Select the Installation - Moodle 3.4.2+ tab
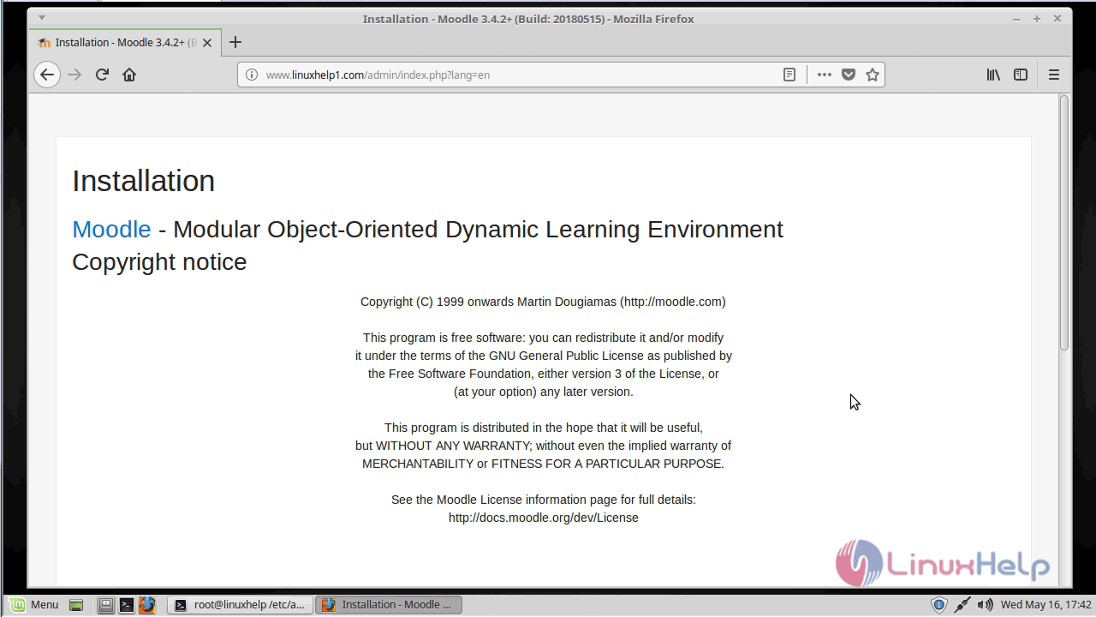The image size is (1096, 617). coord(124,42)
